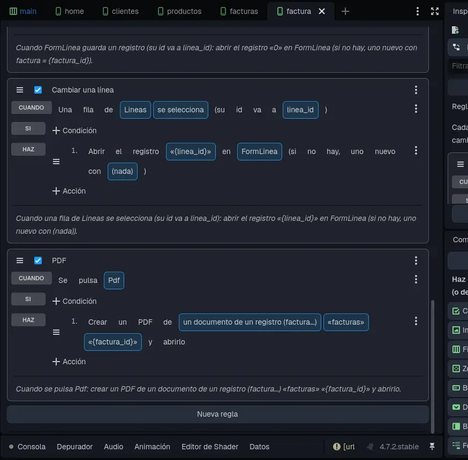Toggle distraction-free fullscreen icon

435,11
